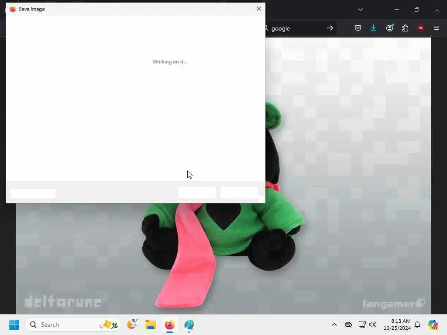Screen dimensions: 447x335
Task: Open the Pocket save icon in Firefox toolbar
Action: click(358, 28)
